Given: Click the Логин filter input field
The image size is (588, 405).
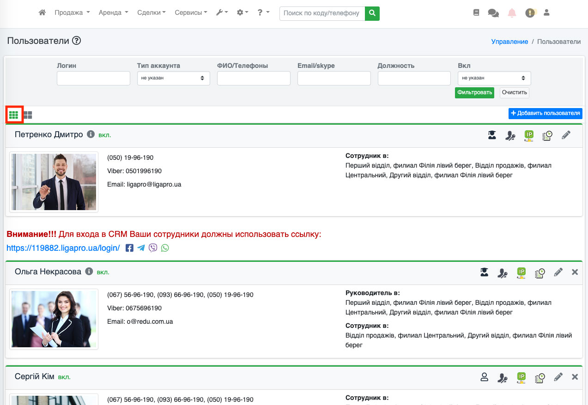Looking at the screenshot, I should coord(93,78).
